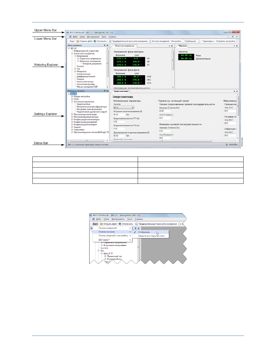
Task: Click the Значение Z0 линии field showing 8.00
Action: pyautogui.click(x=165, y=131)
